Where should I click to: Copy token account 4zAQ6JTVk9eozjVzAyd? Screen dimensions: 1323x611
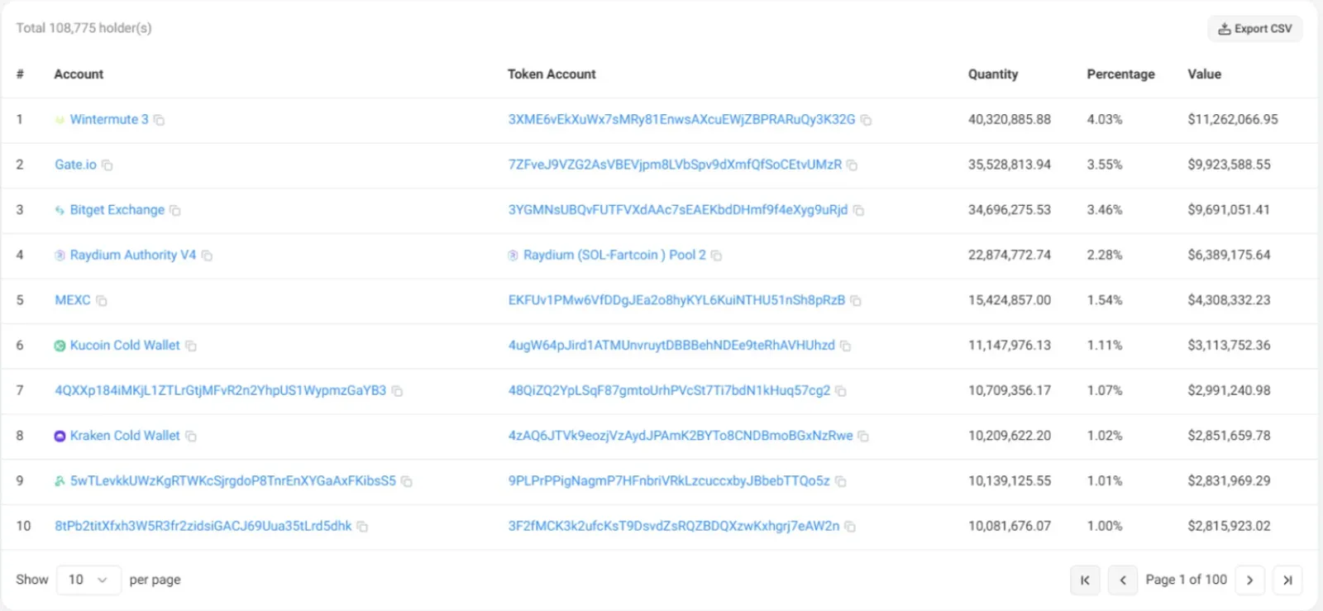click(862, 436)
